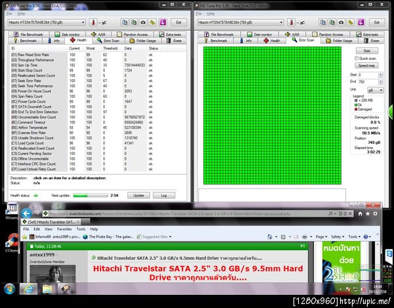The width and height of the screenshot is (394, 308).
Task: Select Raw Read Error Rate row
Action: pyautogui.click(x=85, y=55)
